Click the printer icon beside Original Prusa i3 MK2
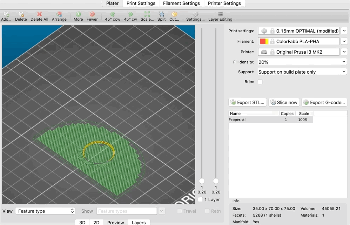 click(264, 52)
